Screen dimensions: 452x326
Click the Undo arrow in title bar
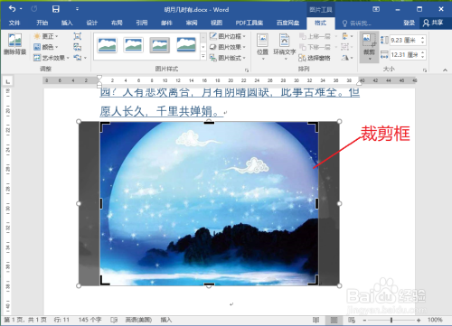click(12, 9)
